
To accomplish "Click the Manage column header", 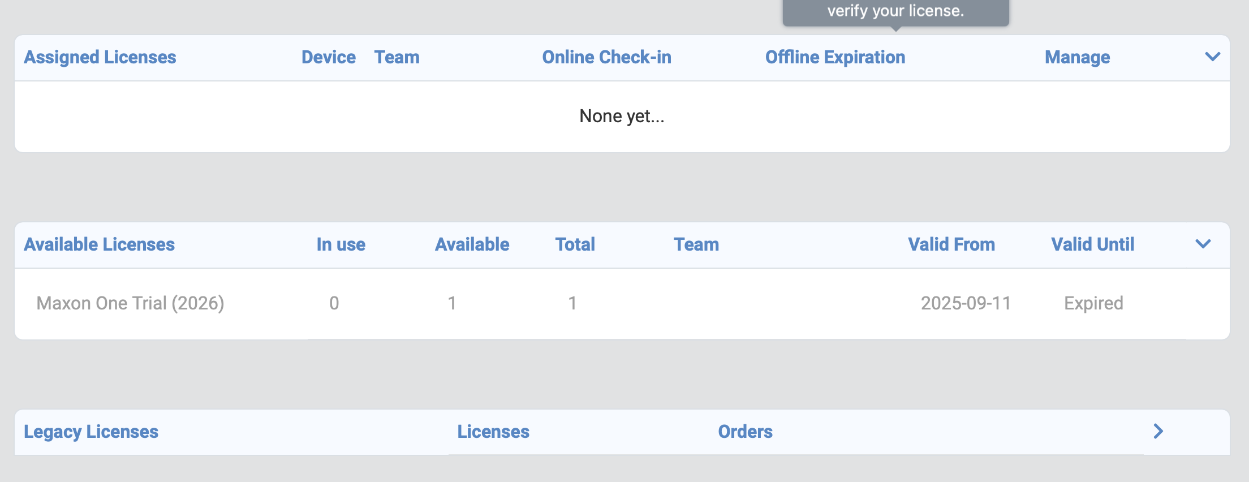I will pyautogui.click(x=1077, y=57).
